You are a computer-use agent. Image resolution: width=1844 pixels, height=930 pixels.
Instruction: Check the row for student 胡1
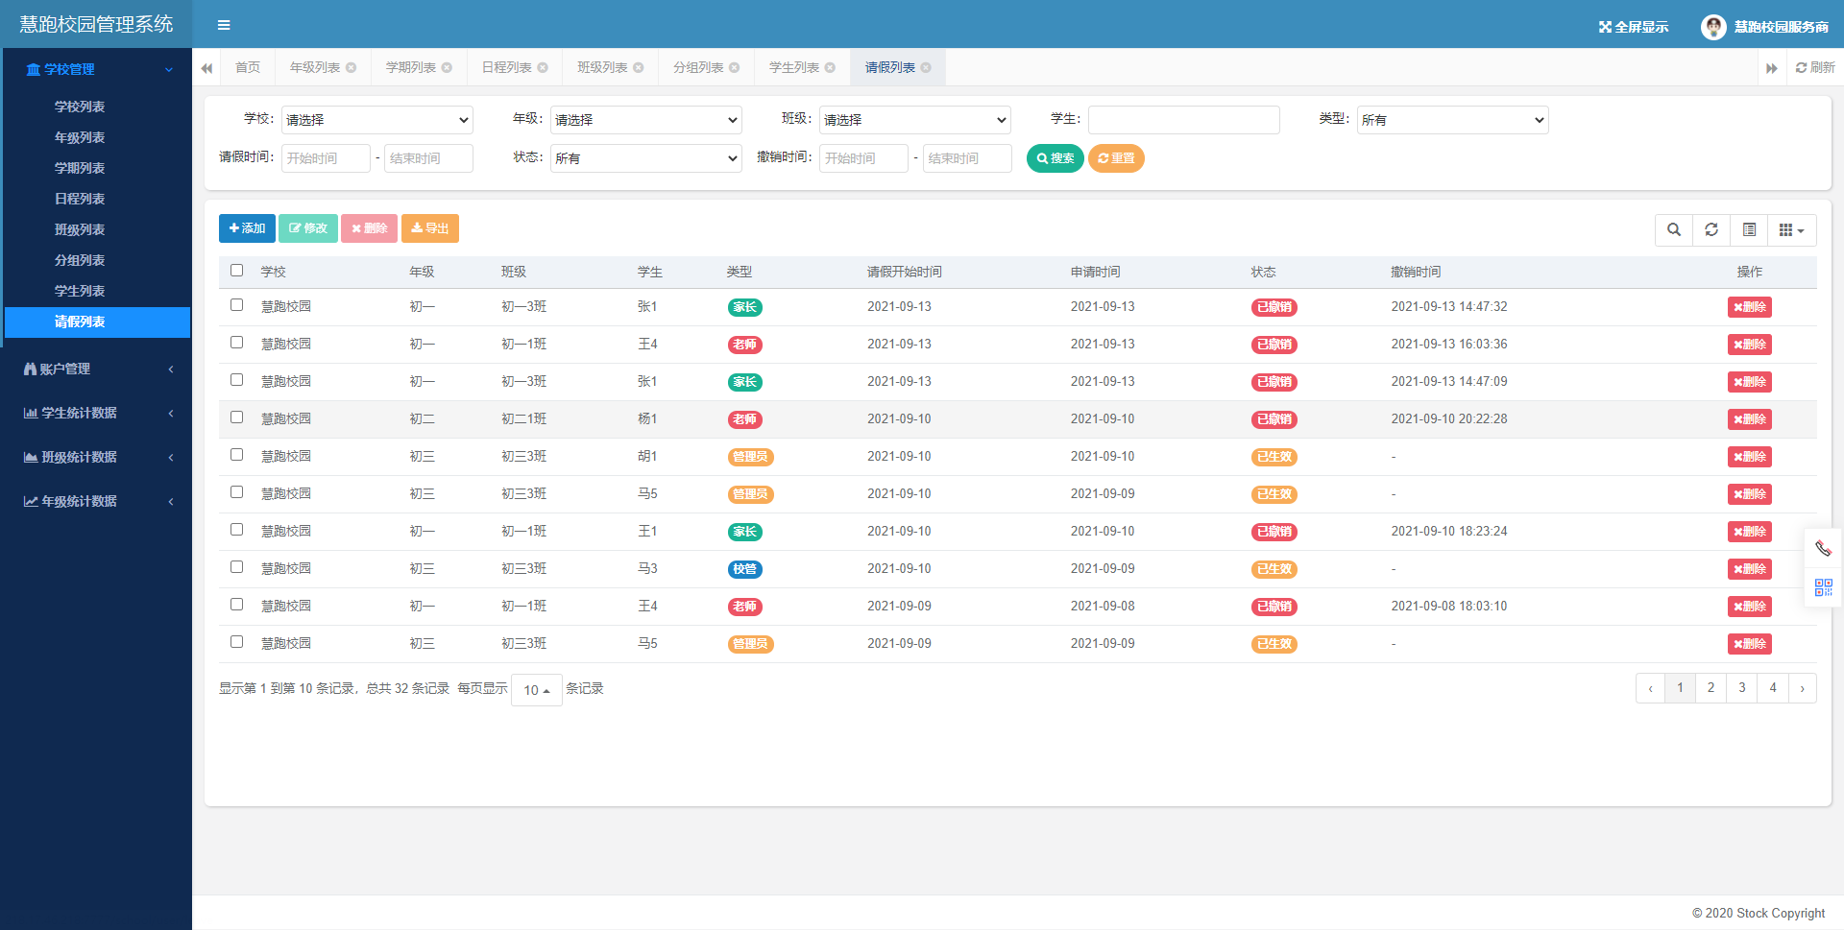coord(237,455)
